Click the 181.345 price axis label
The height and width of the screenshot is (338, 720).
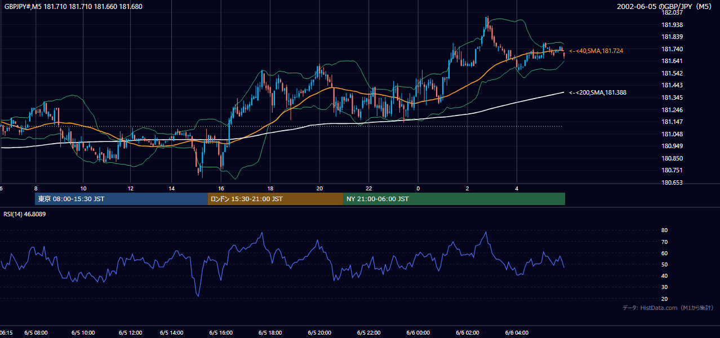tap(672, 97)
